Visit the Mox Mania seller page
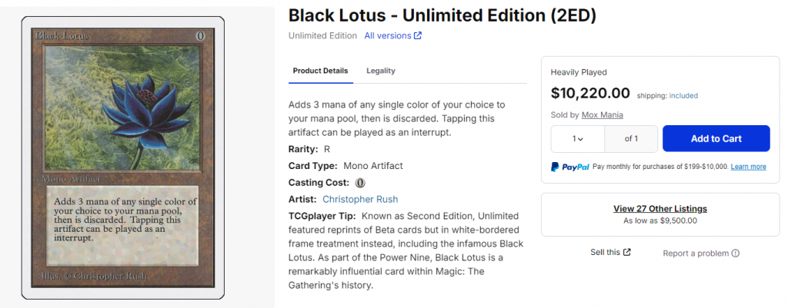The width and height of the screenshot is (788, 308). (603, 114)
